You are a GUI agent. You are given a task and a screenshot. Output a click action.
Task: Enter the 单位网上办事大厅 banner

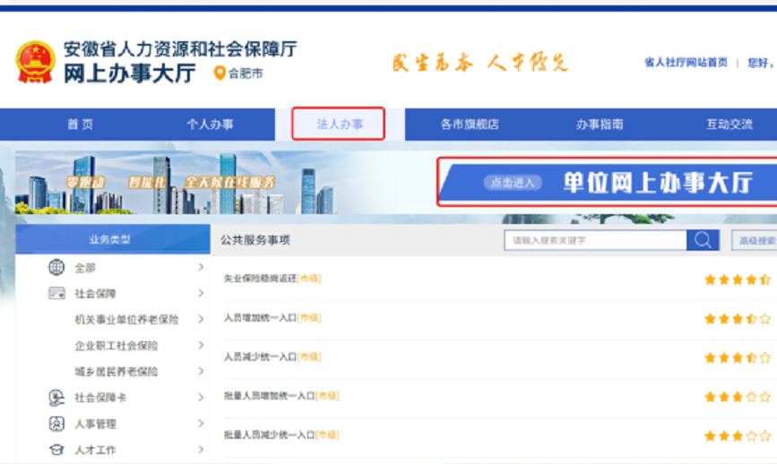(x=609, y=182)
